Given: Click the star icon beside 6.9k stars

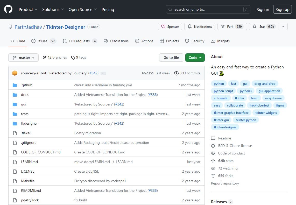Looking at the screenshot, I should pyautogui.click(x=213, y=161).
